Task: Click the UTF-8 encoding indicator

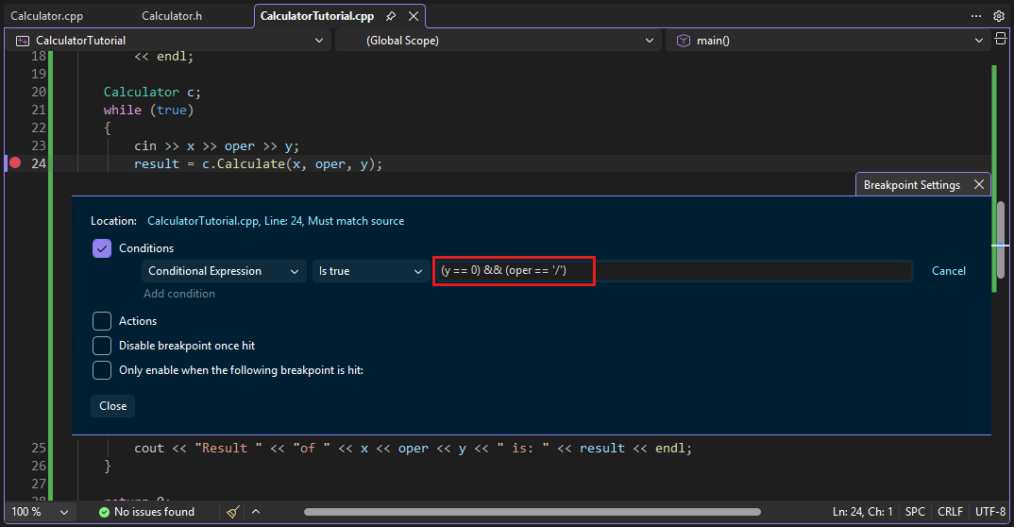Action: pos(990,512)
